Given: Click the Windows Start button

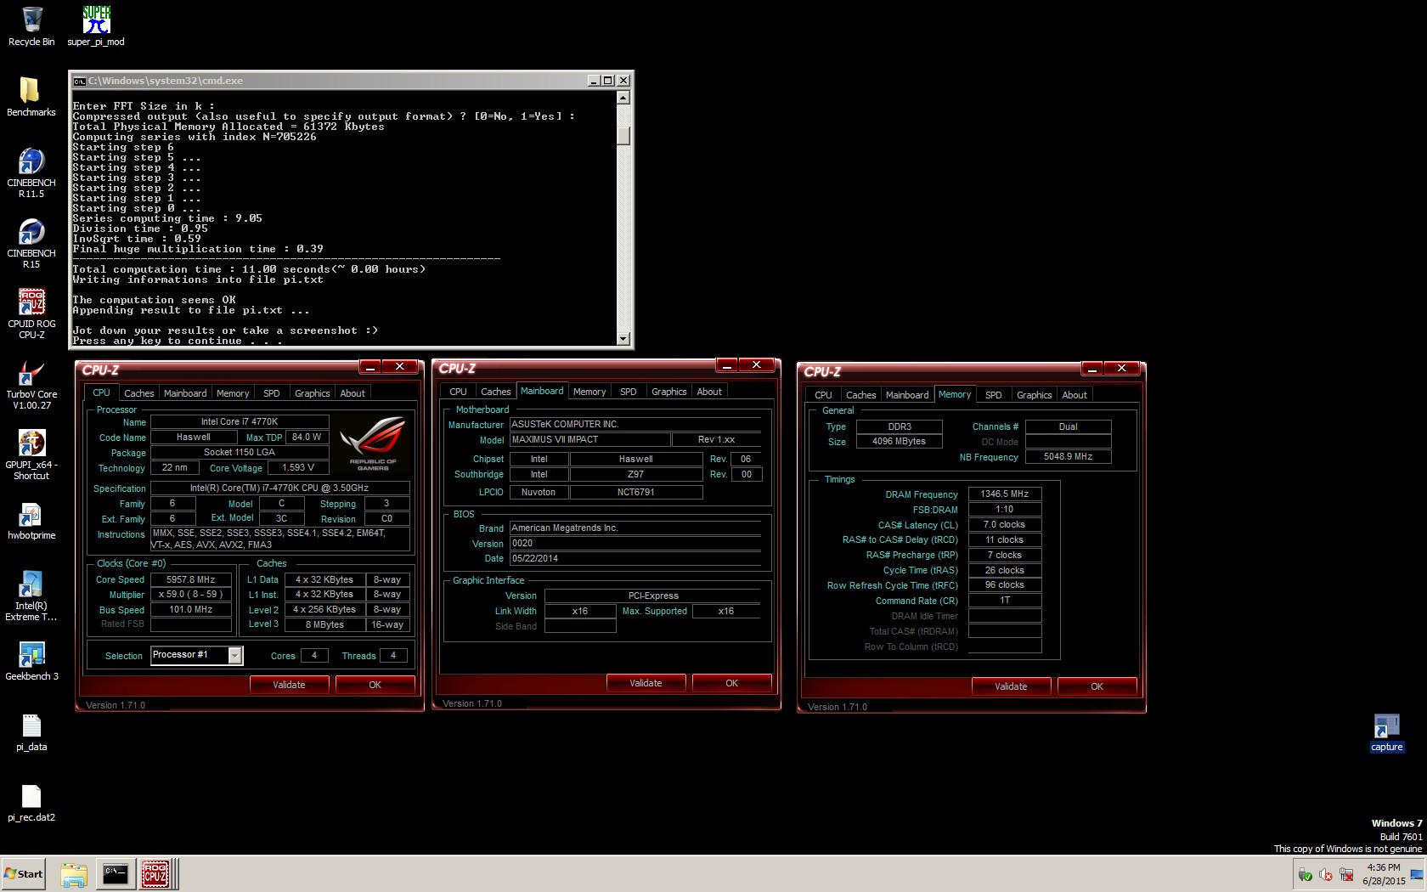Looking at the screenshot, I should (24, 874).
